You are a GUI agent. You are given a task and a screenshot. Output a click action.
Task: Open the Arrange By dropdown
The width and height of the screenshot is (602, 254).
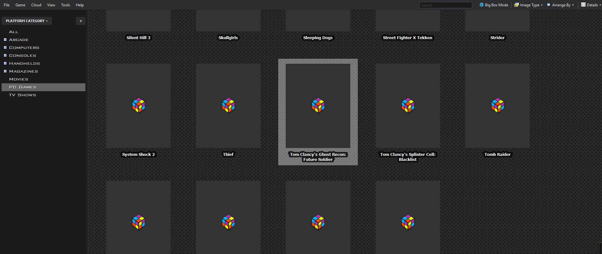[x=561, y=5]
